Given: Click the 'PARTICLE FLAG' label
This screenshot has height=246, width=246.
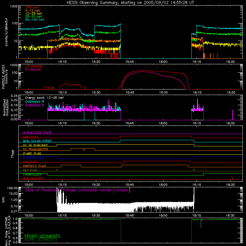Looking at the screenshot, I should [x=34, y=166].
